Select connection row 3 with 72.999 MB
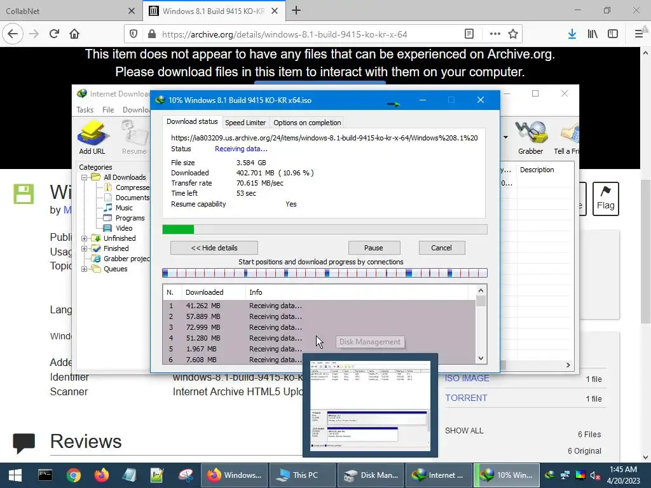This screenshot has height=488, width=651. point(319,327)
